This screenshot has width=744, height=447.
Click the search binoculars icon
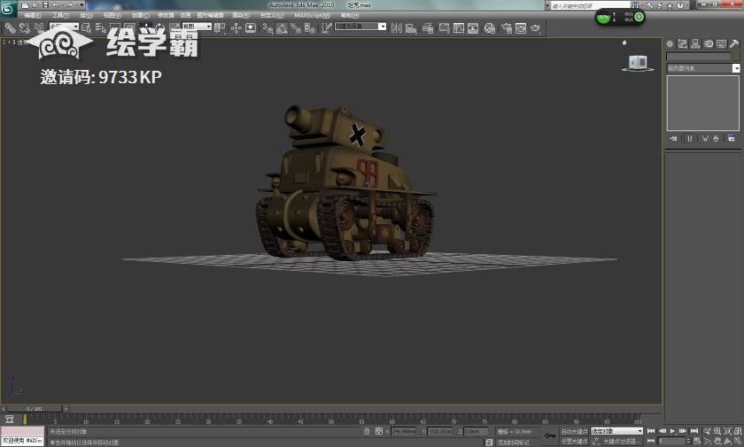635,5
